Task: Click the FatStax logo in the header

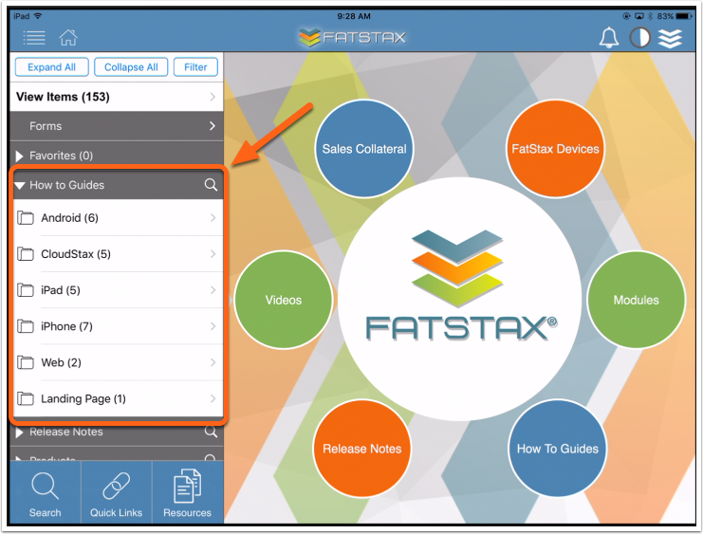Action: [x=352, y=37]
